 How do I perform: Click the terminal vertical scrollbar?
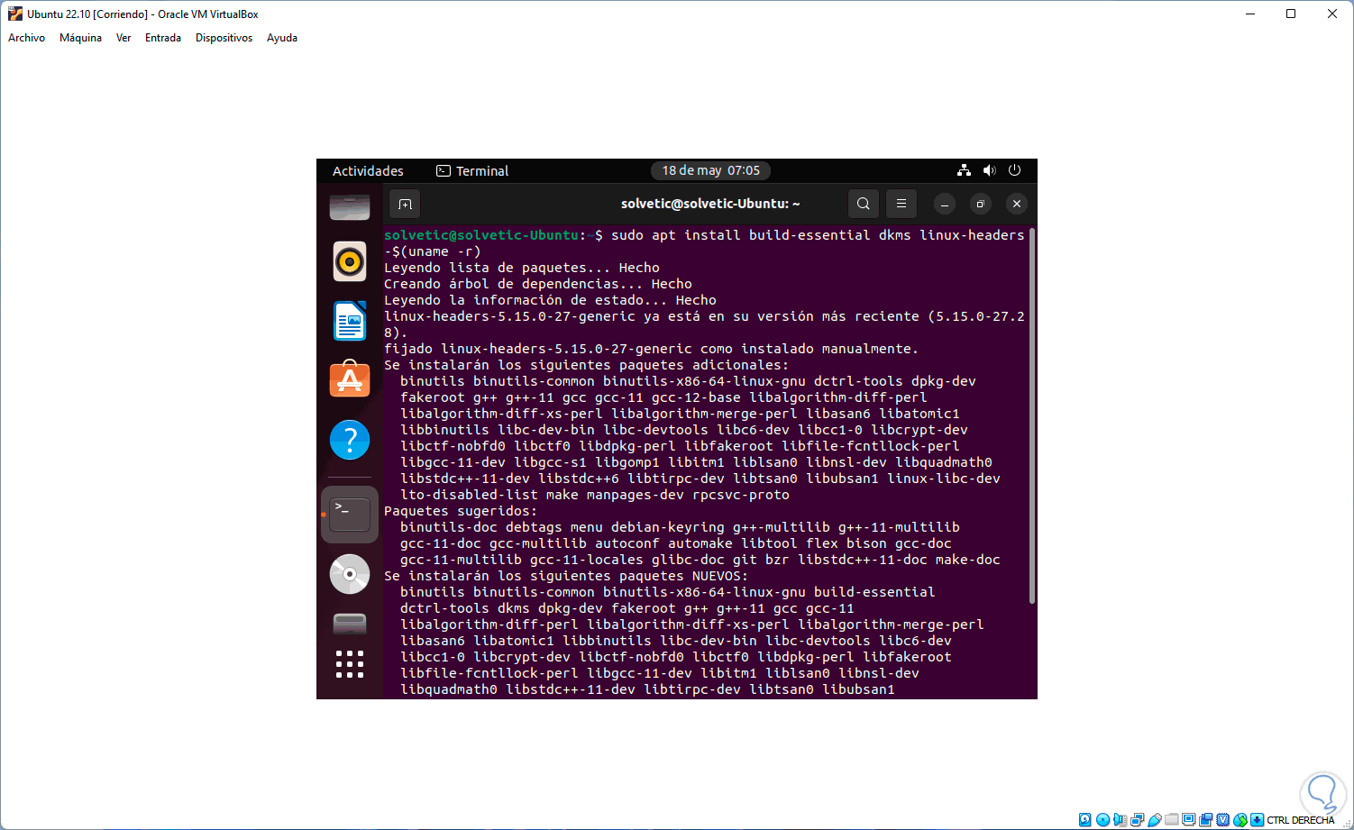tap(1032, 416)
